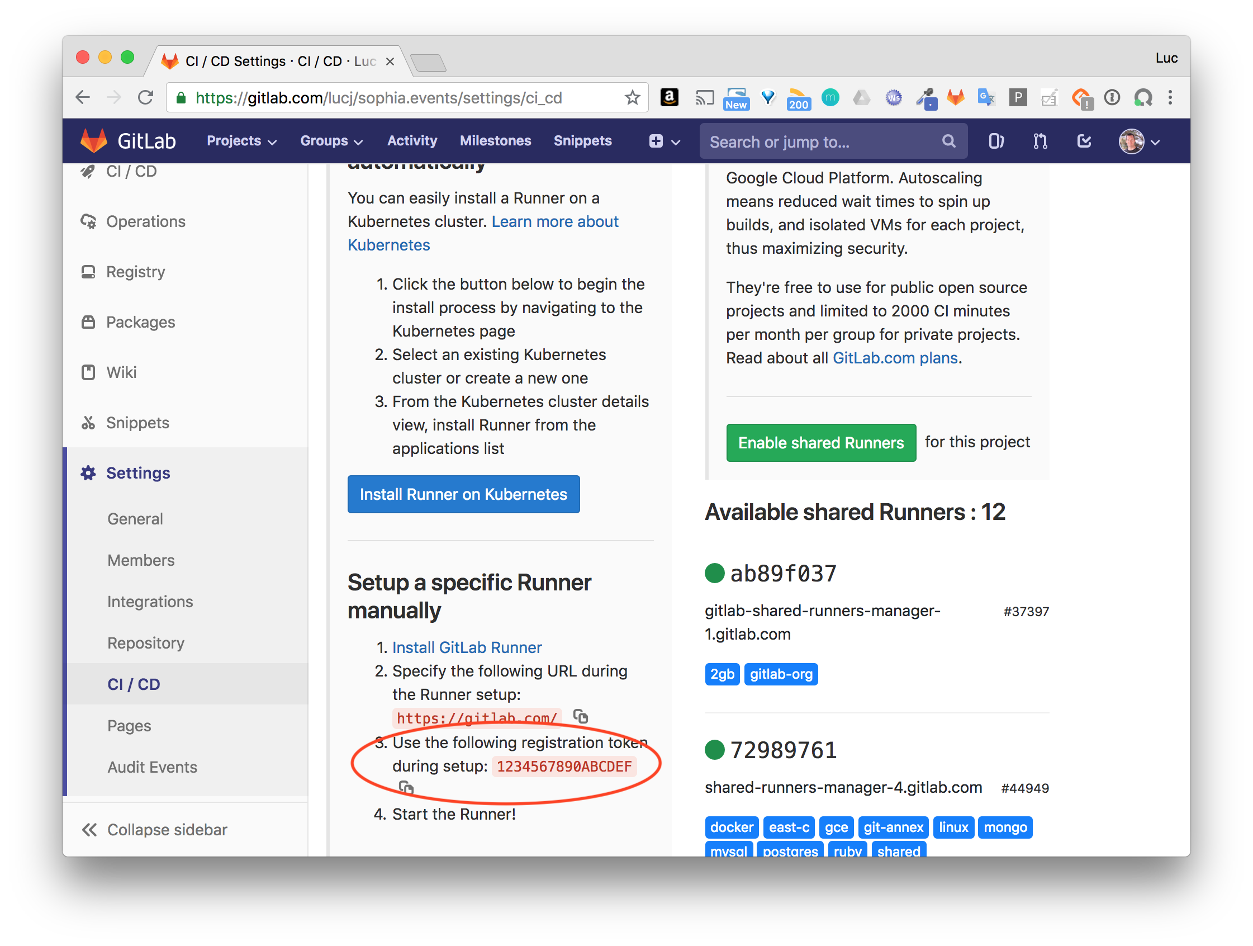The height and width of the screenshot is (946, 1253).
Task: Click Install Runner on Kubernetes button
Action: click(463, 494)
